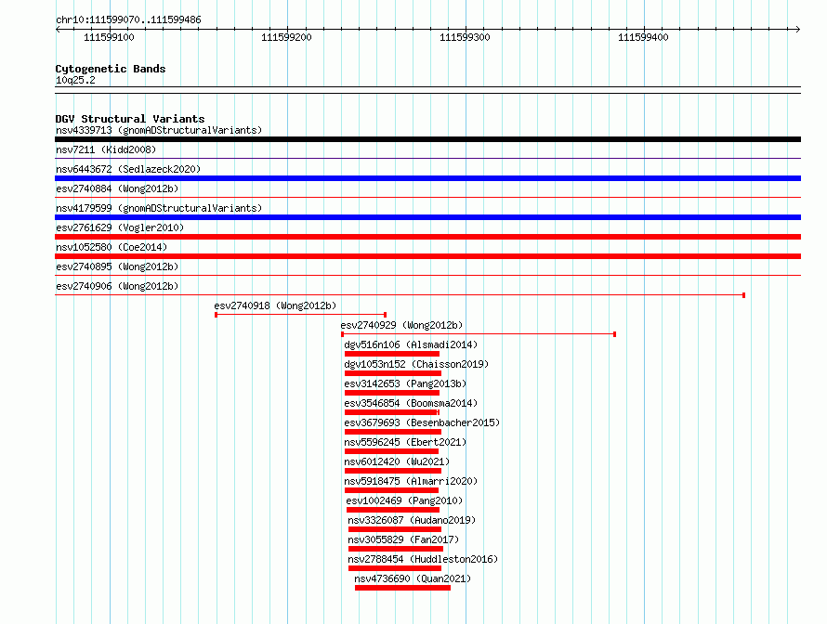Click the nsv4179599 gnomADStructuralVariants label
This screenshot has height=624, width=827.
159,208
